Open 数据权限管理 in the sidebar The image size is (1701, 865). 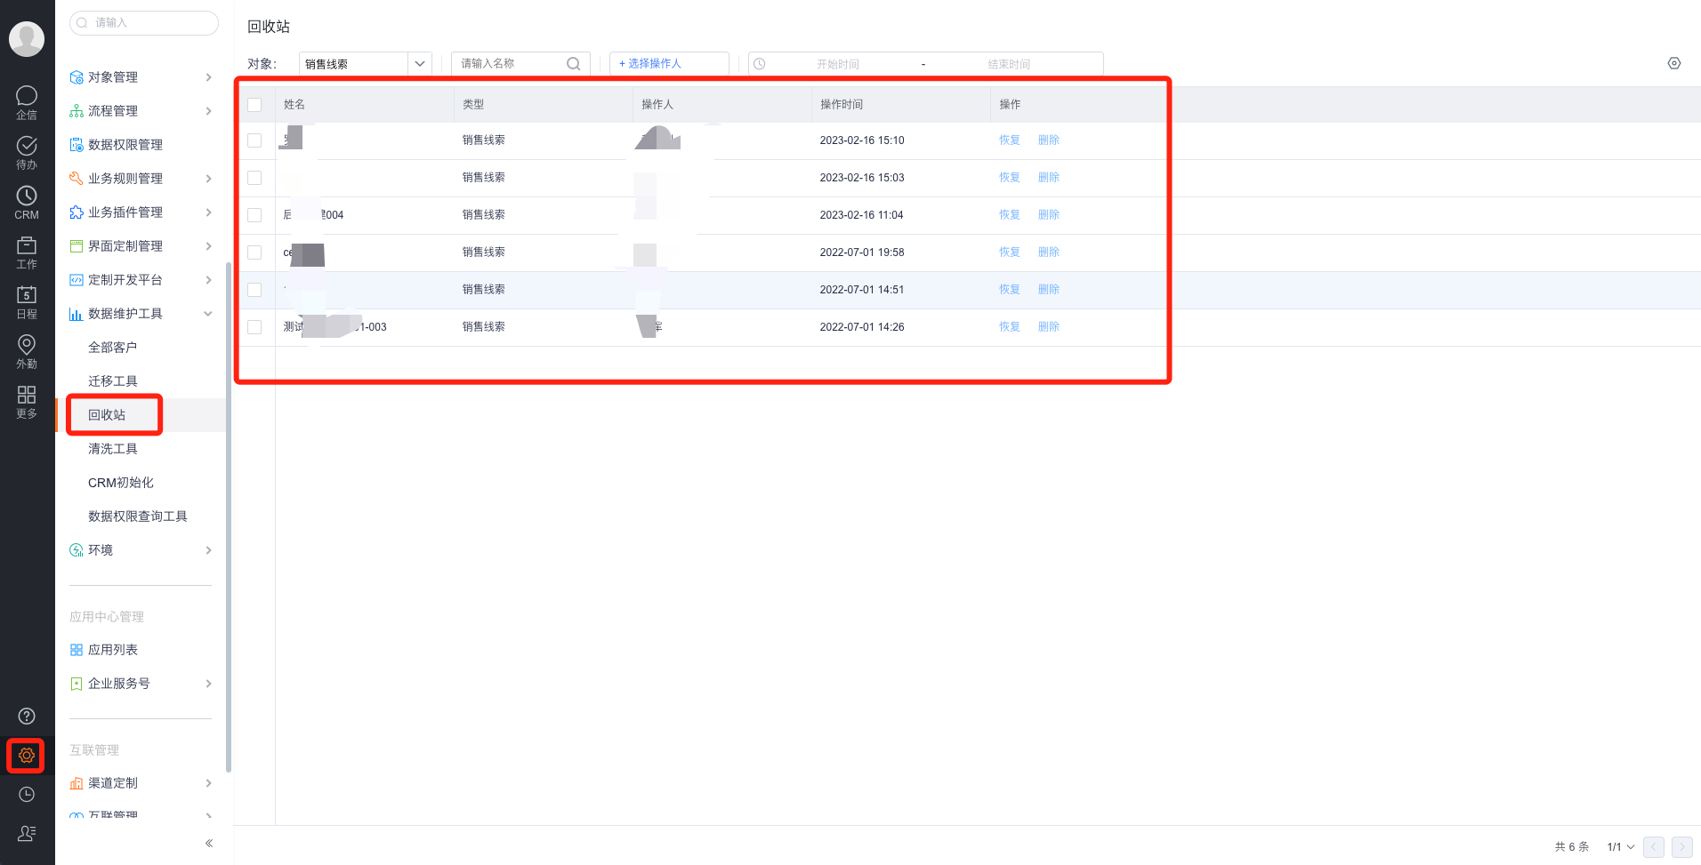coord(125,145)
